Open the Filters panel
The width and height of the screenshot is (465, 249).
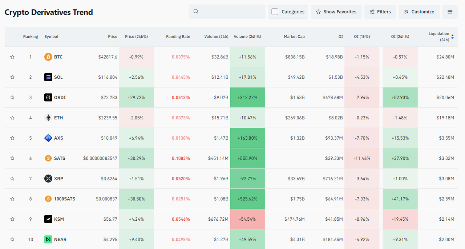(x=380, y=12)
